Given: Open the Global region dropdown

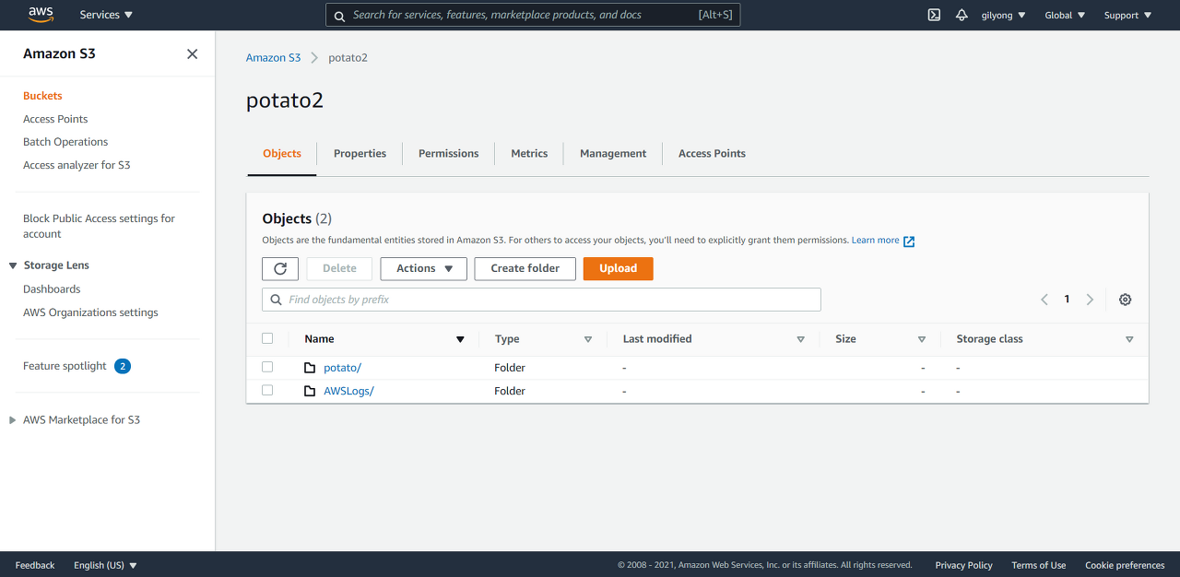Looking at the screenshot, I should pyautogui.click(x=1065, y=15).
